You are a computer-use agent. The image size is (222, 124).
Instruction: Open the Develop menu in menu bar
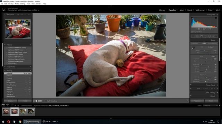click(x=11, y=4)
